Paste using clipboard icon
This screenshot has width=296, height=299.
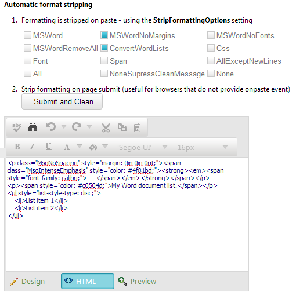tap(137, 127)
